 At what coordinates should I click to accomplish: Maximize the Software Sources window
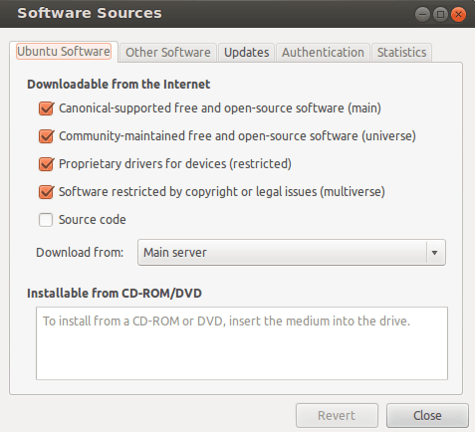pyautogui.click(x=440, y=15)
